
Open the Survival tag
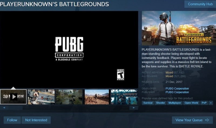[x=148, y=103]
